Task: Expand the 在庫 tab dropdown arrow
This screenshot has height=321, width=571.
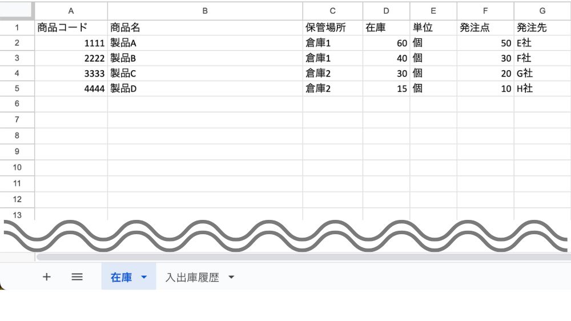Action: 144,277
